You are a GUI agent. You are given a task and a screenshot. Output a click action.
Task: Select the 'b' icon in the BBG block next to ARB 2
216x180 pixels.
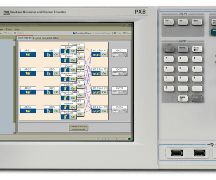tap(49, 73)
